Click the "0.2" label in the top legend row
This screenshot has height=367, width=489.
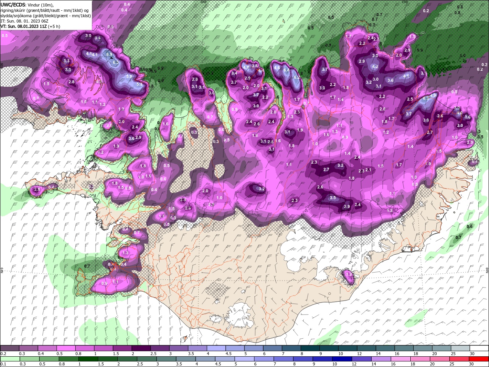point(3,354)
